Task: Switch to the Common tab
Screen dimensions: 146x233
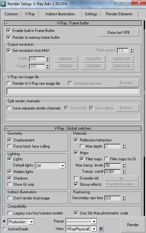Action: tap(11, 14)
